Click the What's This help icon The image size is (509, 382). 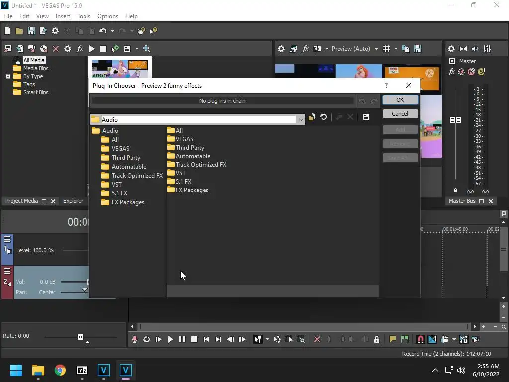153,31
